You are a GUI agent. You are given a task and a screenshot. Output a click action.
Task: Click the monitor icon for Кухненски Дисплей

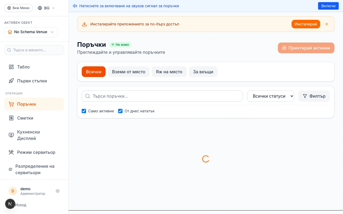tap(11, 135)
